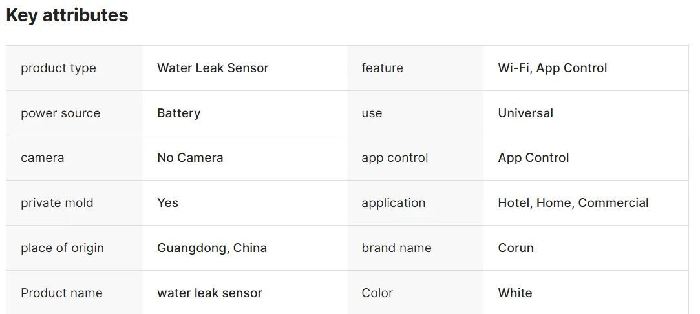Click the "Product name" label cell

(61, 293)
